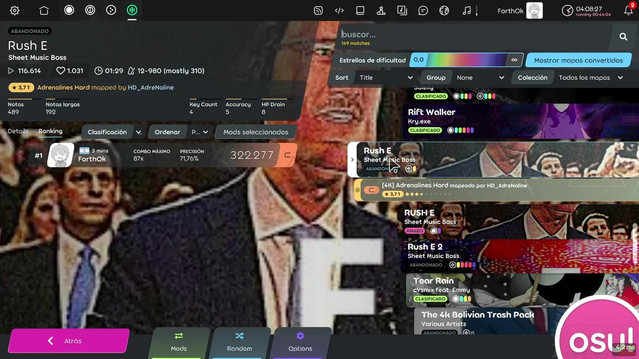
Task: Open Colección dropdown Todos los mapas
Action: click(x=591, y=77)
